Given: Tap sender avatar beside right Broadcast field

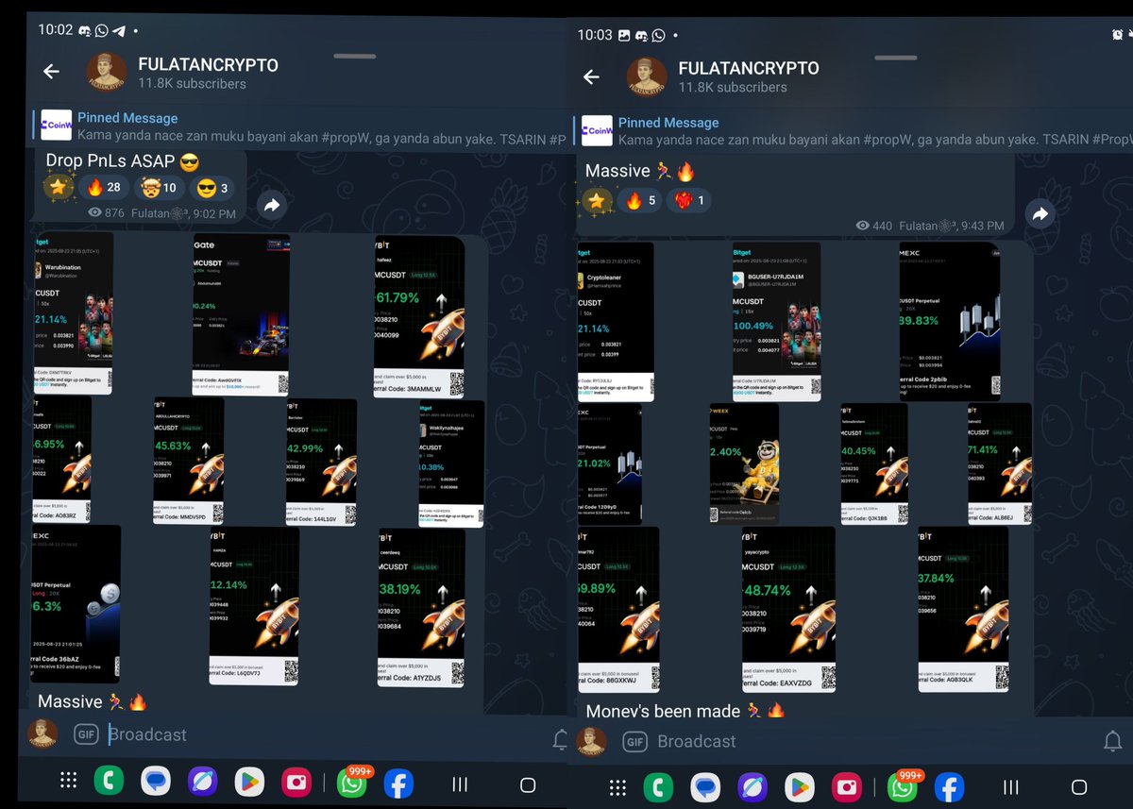Looking at the screenshot, I should [591, 742].
